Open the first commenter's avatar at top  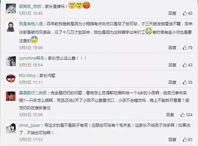click(11, 8)
